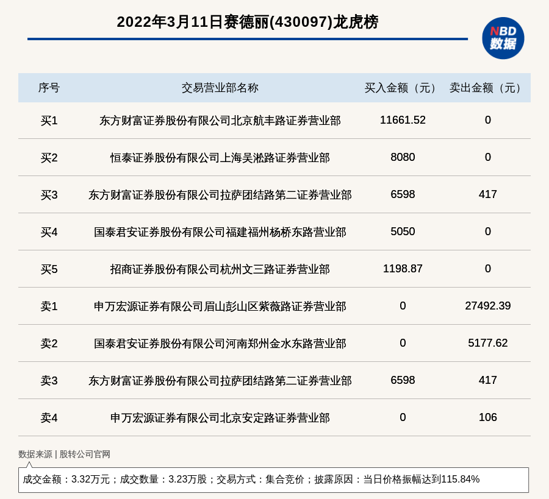Click the 买入金额（元） column header
This screenshot has height=499, width=549.
tap(403, 88)
